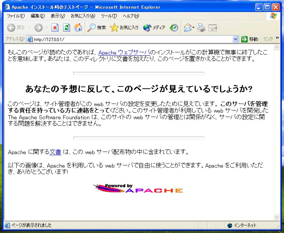Go to home page via house icon
Image resolution: width=284 pixels, height=233 pixels.
point(78,28)
